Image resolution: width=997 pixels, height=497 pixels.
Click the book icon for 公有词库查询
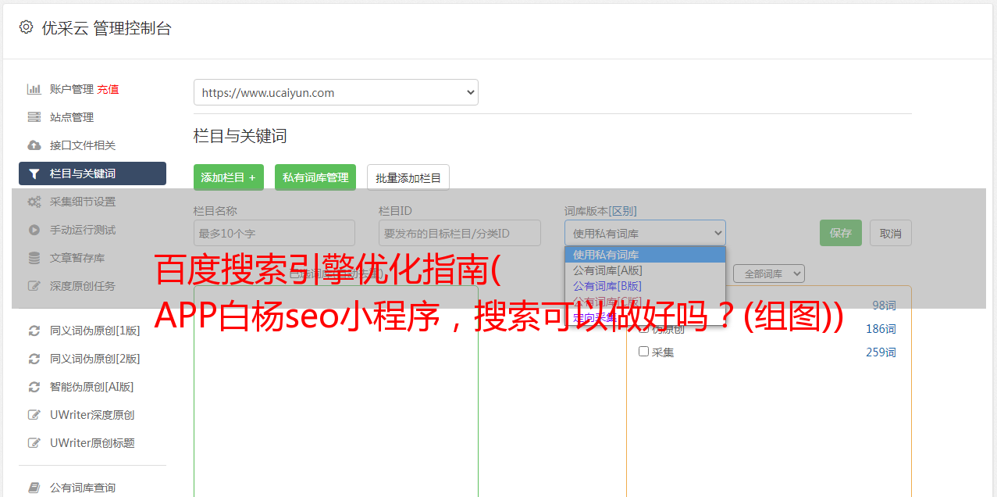(x=34, y=488)
